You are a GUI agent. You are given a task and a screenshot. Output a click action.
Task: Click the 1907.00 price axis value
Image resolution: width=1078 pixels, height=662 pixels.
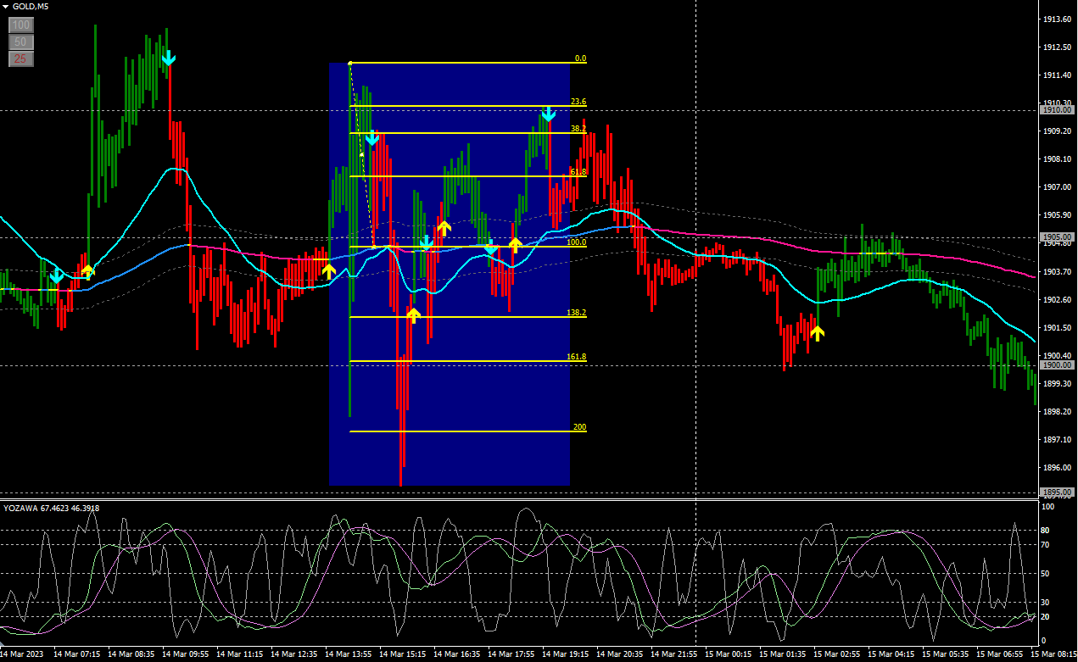pos(1058,187)
